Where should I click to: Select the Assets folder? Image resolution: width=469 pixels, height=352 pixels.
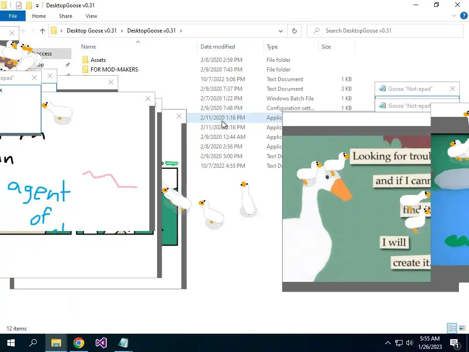click(98, 60)
